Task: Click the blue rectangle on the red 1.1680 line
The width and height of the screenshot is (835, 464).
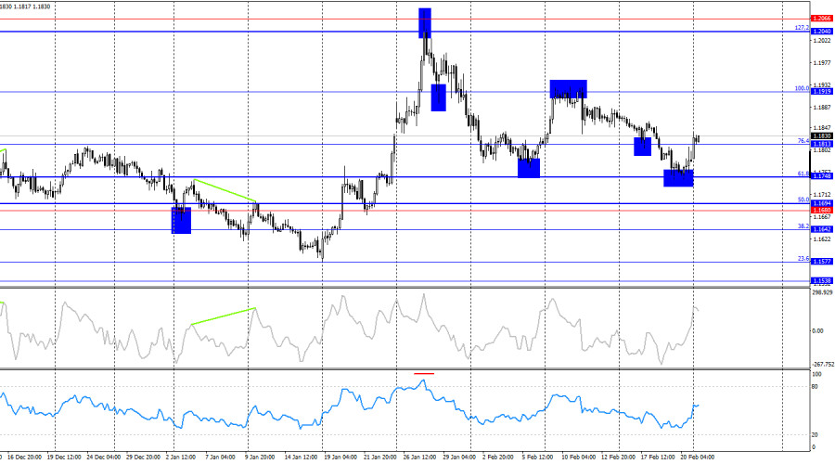Action: (x=181, y=220)
